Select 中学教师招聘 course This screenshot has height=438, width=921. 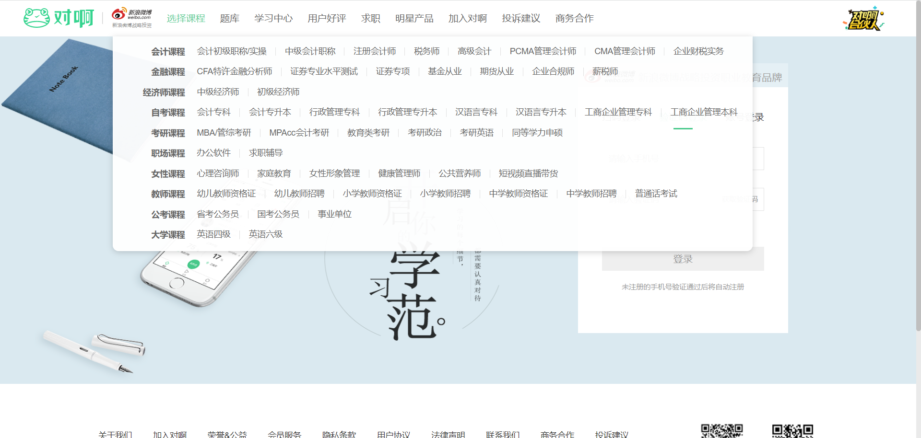(591, 194)
